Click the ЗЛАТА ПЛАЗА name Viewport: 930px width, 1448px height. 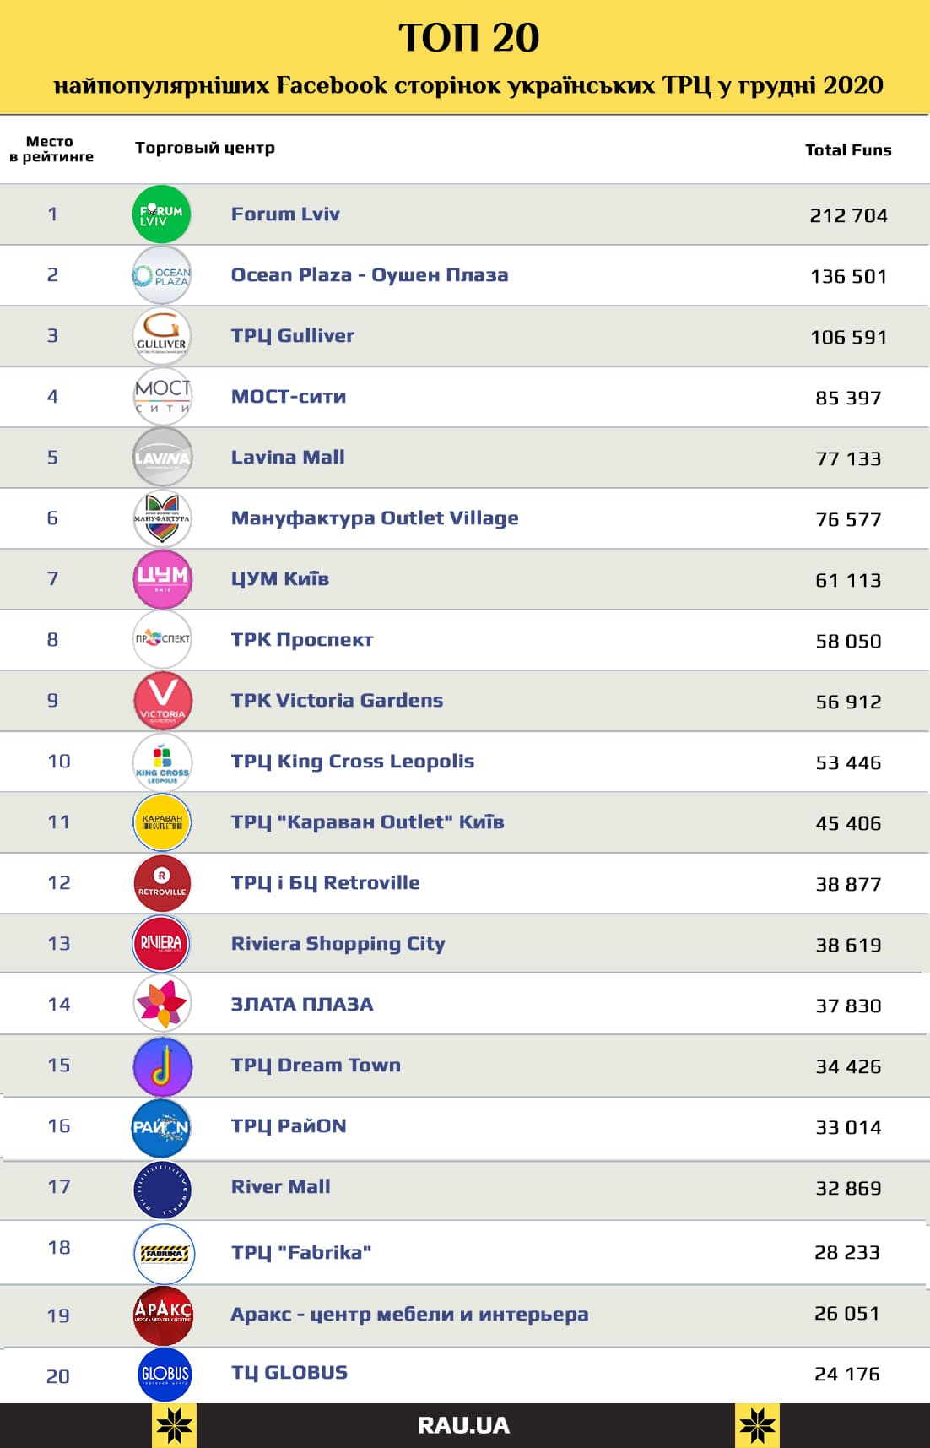[x=302, y=1005]
